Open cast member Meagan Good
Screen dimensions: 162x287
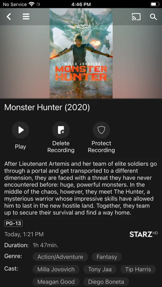click(56, 282)
